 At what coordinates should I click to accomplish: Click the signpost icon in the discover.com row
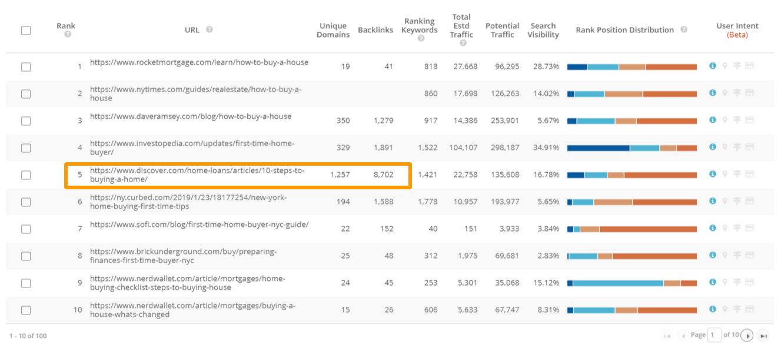pyautogui.click(x=737, y=175)
